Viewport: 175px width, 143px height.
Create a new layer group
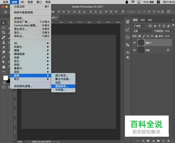tap(158, 141)
